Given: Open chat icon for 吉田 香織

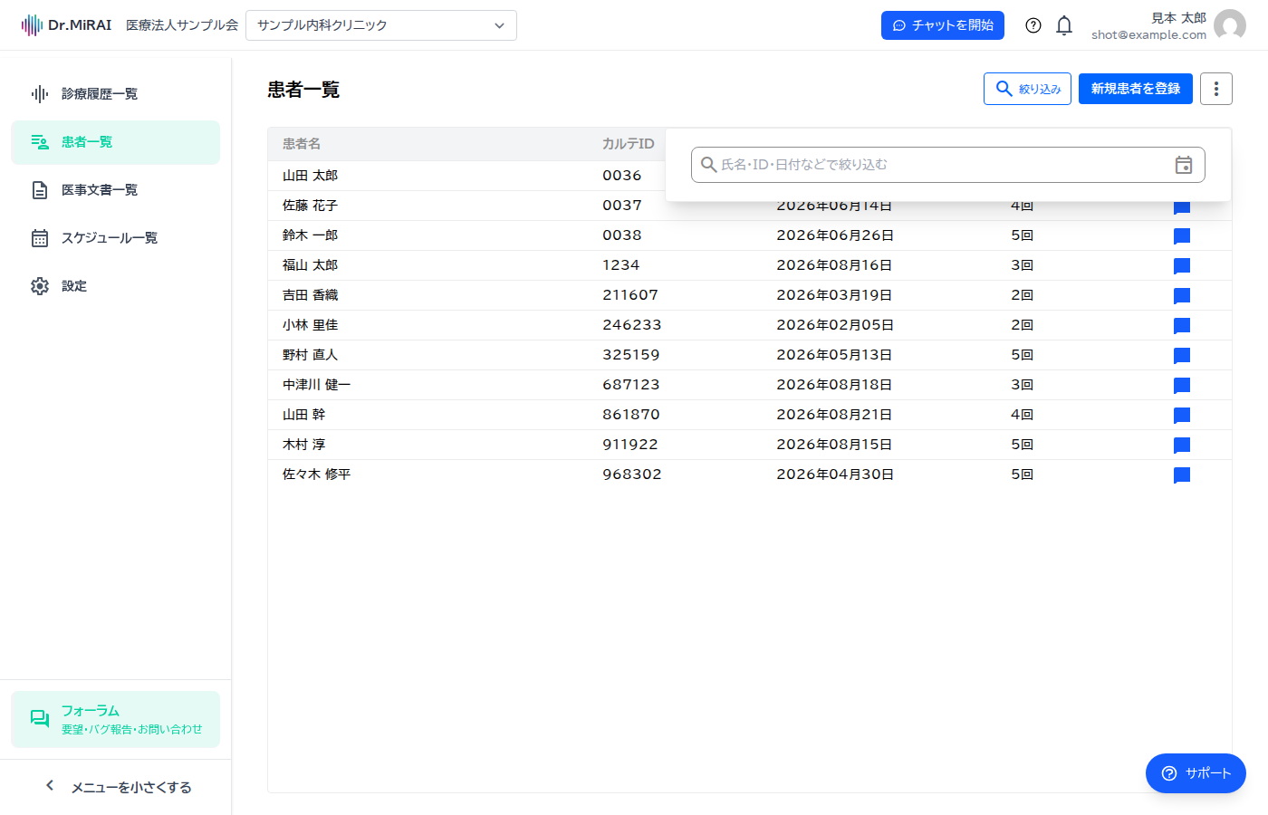Looking at the screenshot, I should coord(1182,296).
